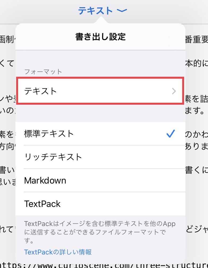The image size is (208, 268).
Task: Open the テキスト format row under フォーマット
Action: (100, 91)
